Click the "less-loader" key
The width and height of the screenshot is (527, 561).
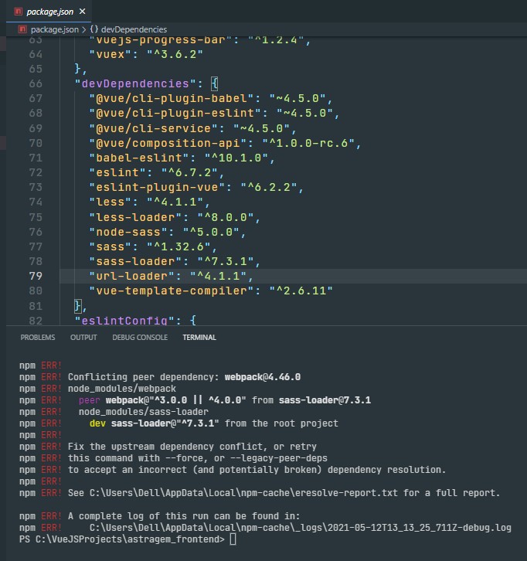[135, 217]
